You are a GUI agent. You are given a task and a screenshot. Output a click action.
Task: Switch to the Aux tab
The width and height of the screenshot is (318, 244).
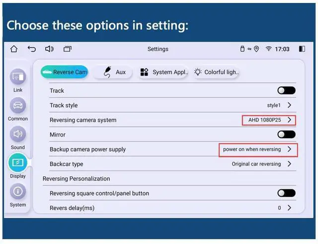tap(115, 73)
